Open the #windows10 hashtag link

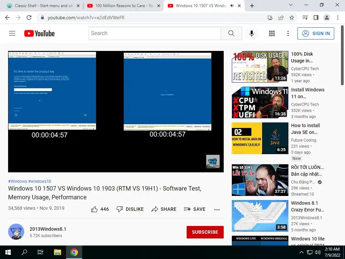pyautogui.click(x=40, y=181)
